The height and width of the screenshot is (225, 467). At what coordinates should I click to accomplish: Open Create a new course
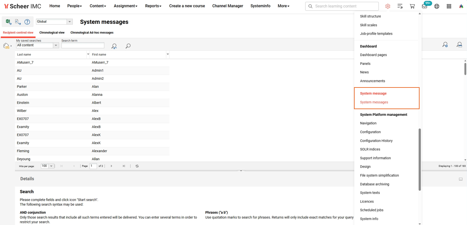click(x=187, y=6)
